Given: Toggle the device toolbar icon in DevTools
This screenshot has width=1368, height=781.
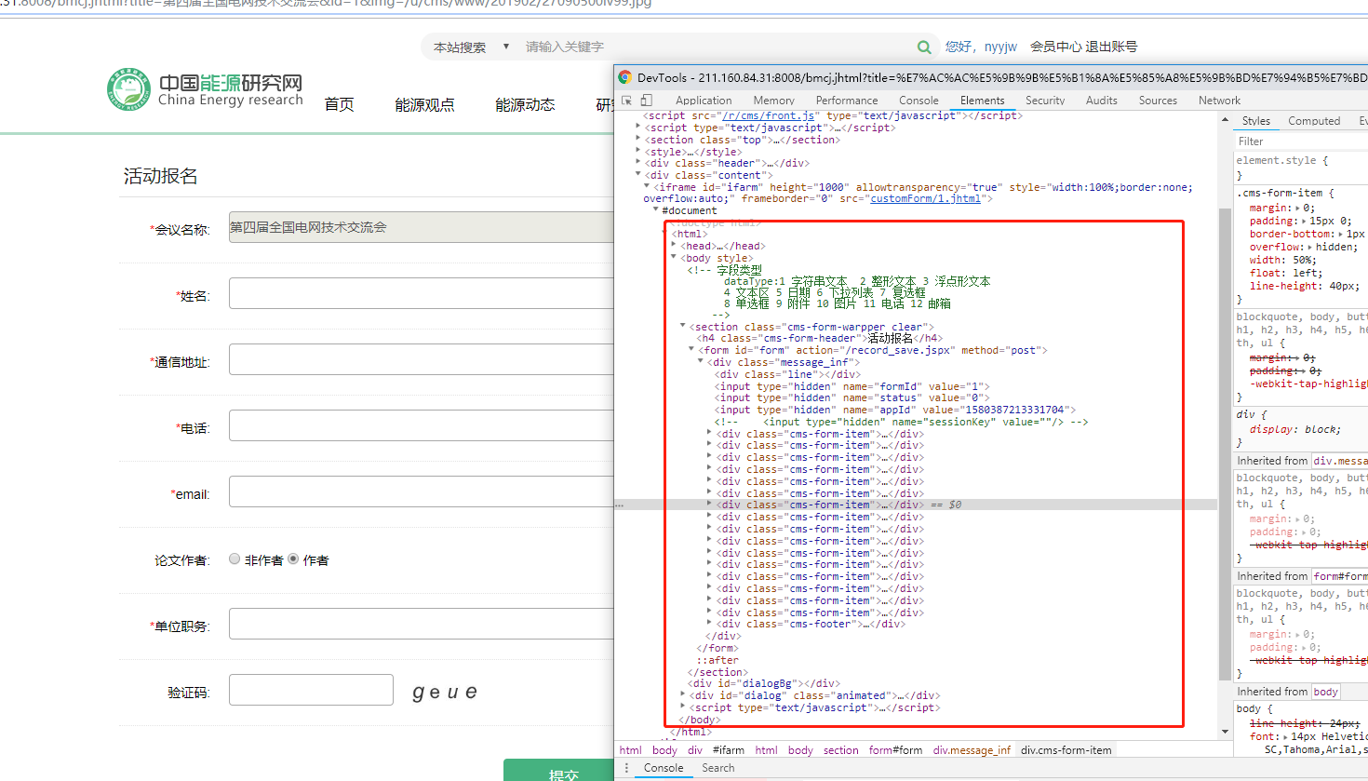Looking at the screenshot, I should coord(647,101).
